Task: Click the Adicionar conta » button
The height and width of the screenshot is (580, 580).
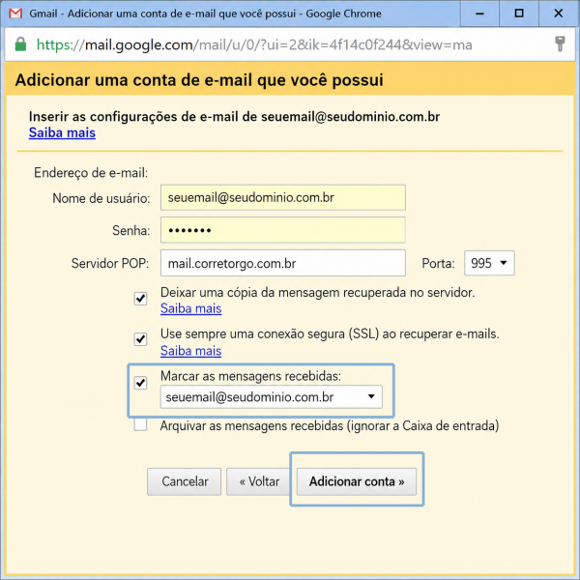Action: point(357,481)
